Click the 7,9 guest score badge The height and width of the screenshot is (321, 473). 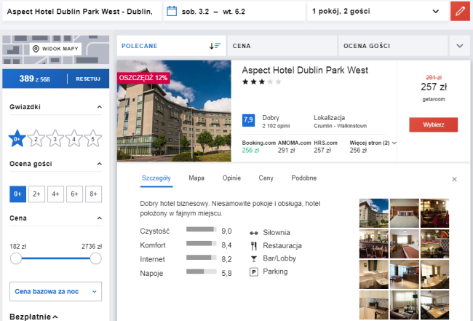248,120
